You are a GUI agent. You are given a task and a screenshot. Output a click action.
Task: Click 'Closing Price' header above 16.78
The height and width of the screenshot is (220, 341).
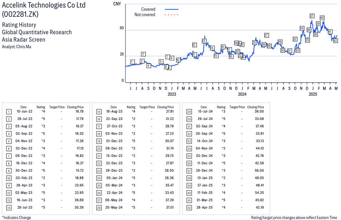coord(75,107)
